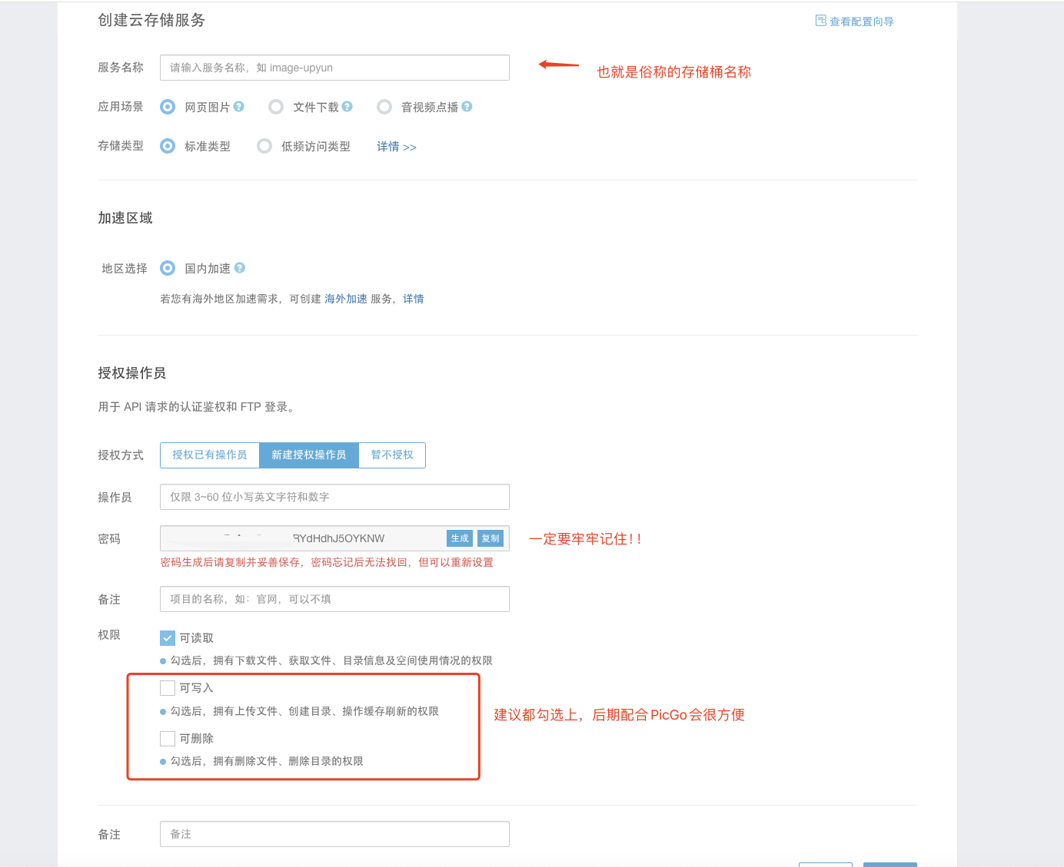Click help icon next to 网页图片
The width and height of the screenshot is (1064, 867).
238,107
